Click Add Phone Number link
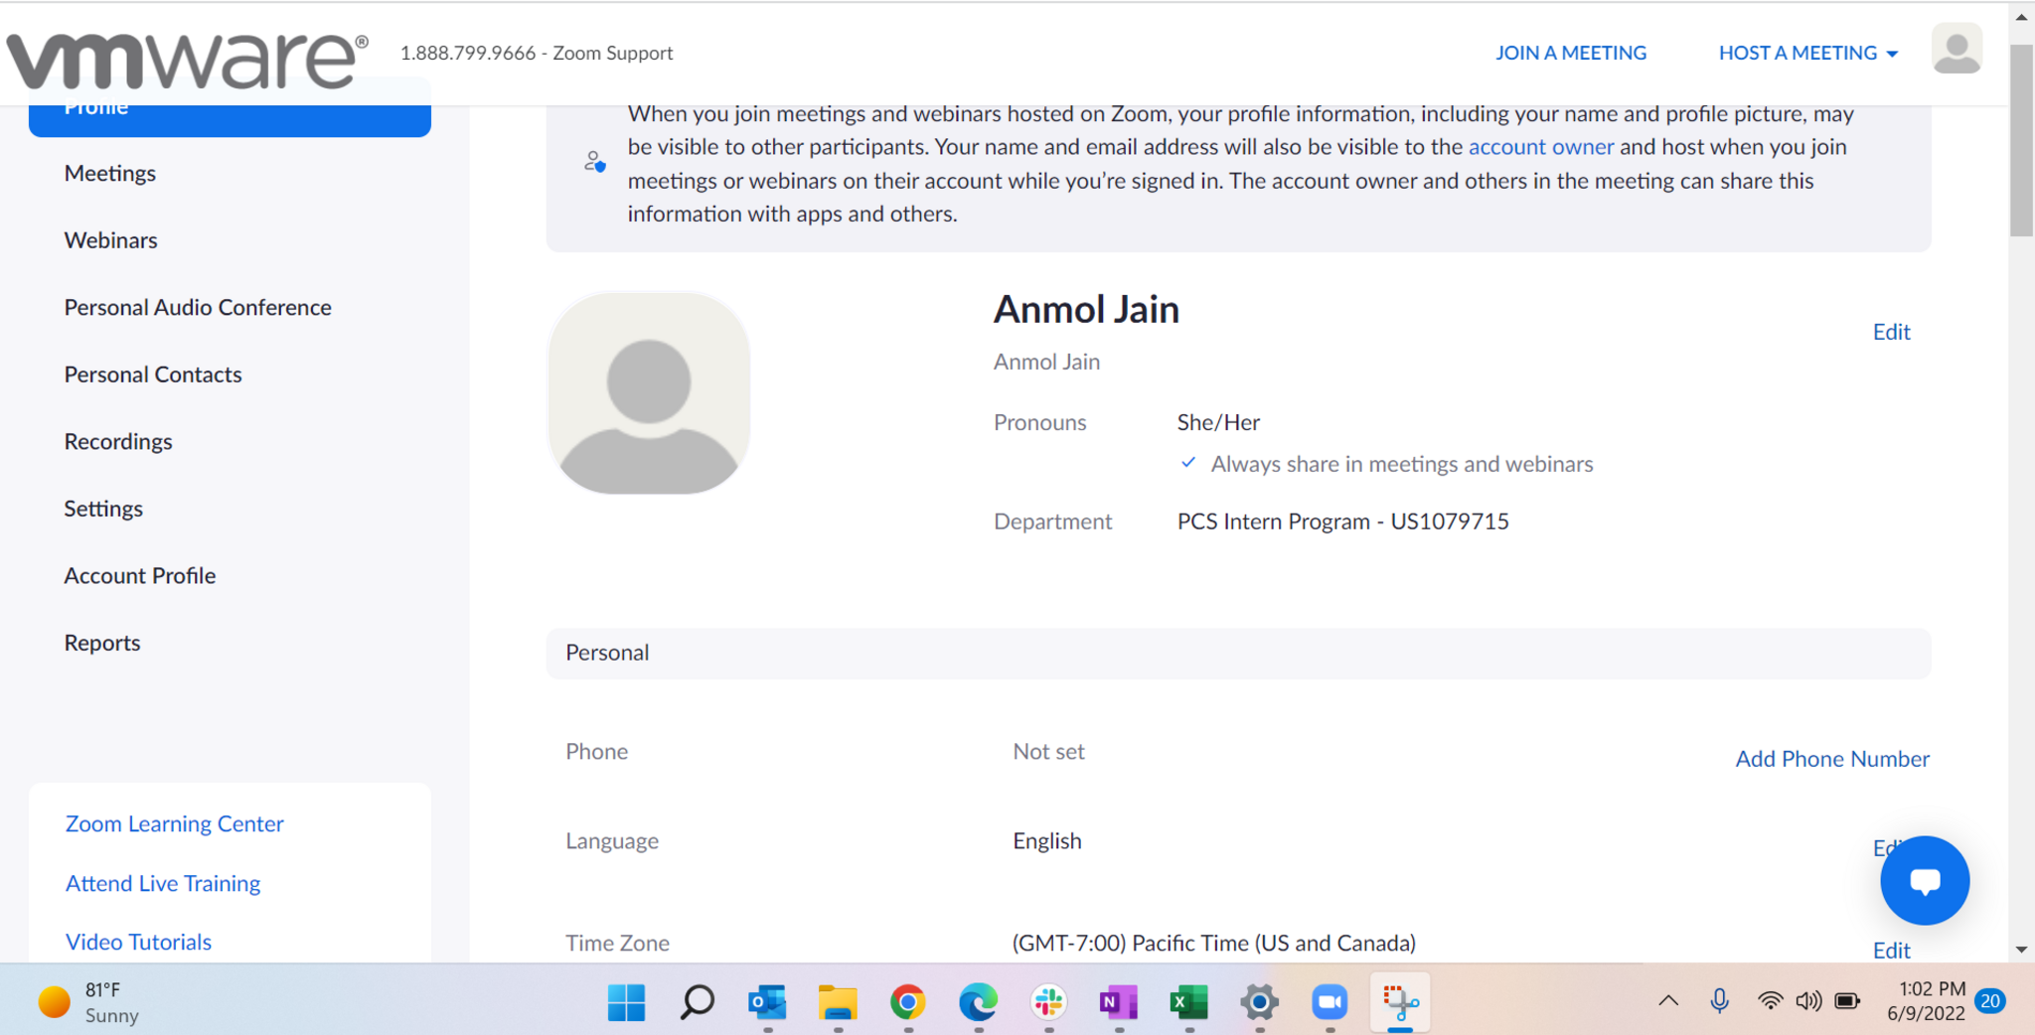Viewport: 2035px width, 1035px height. (1831, 759)
